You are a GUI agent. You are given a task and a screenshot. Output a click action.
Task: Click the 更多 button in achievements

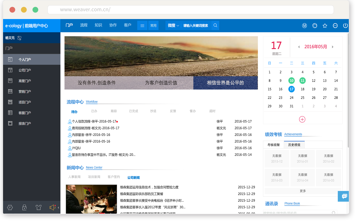click(x=303, y=191)
